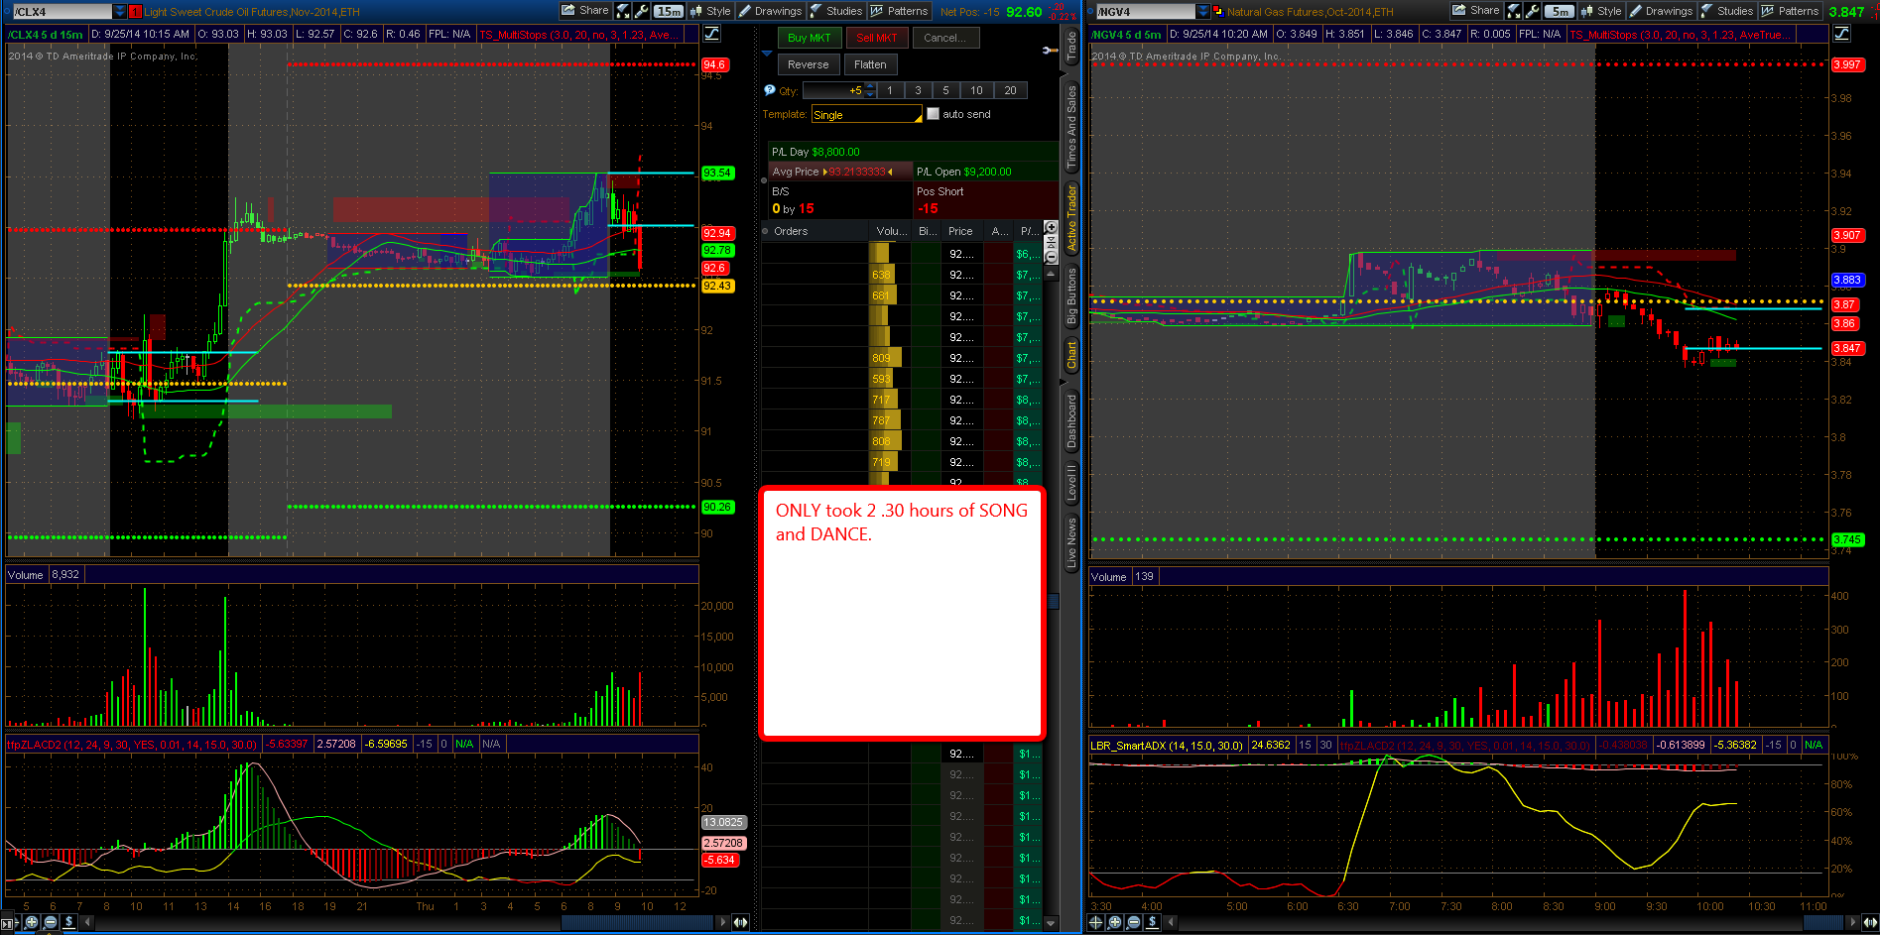The image size is (1880, 935).
Task: Toggle Active Trader side tab
Action: click(1071, 217)
